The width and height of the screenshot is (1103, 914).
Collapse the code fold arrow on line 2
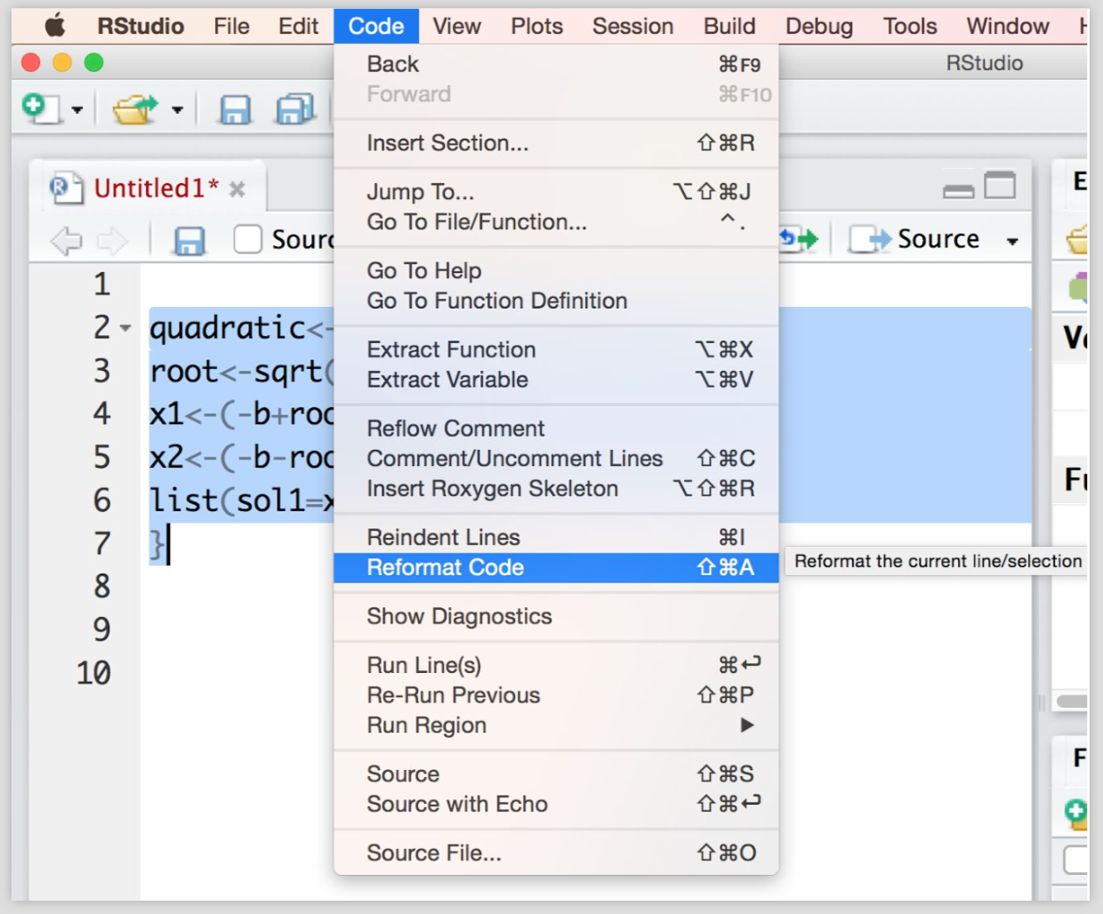click(x=125, y=328)
